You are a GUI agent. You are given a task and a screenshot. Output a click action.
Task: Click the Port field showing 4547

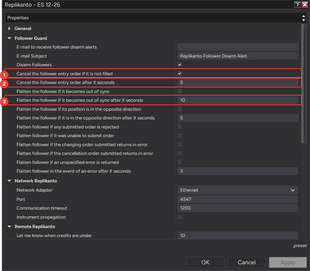pos(238,199)
